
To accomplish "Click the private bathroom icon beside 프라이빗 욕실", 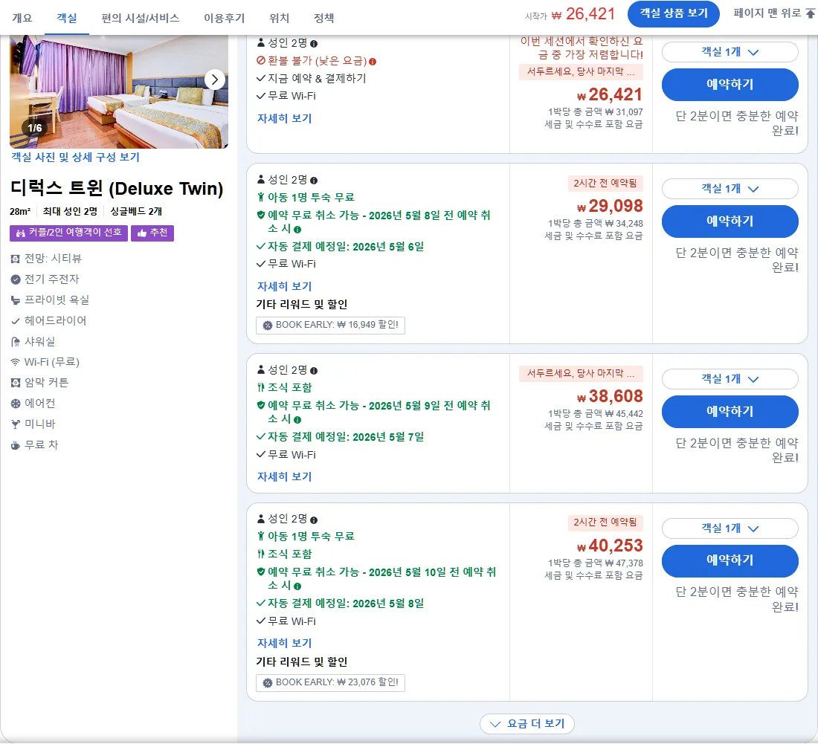I will (16, 300).
